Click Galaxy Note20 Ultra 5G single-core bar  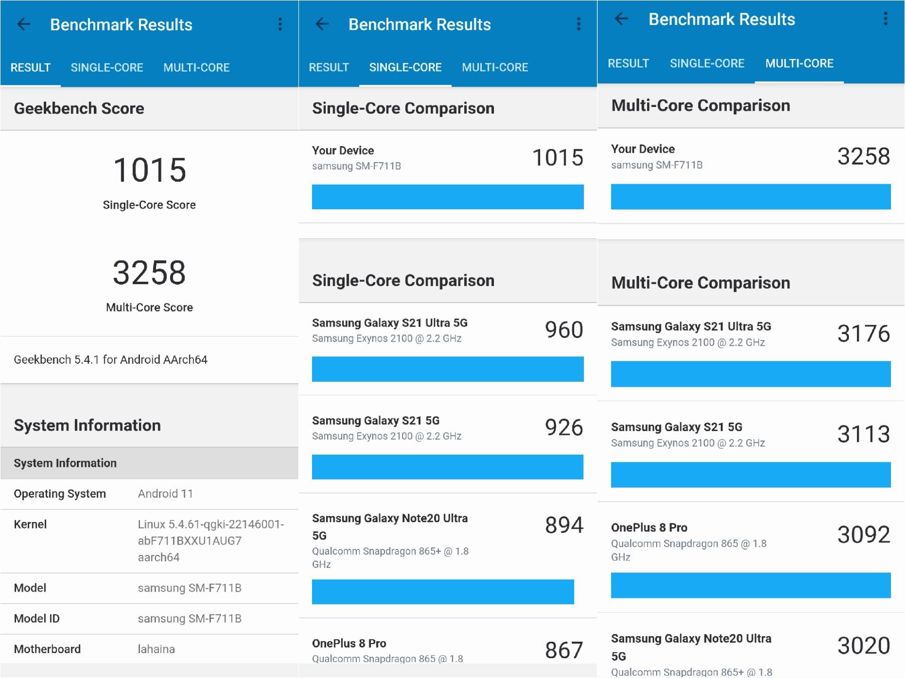(x=443, y=592)
